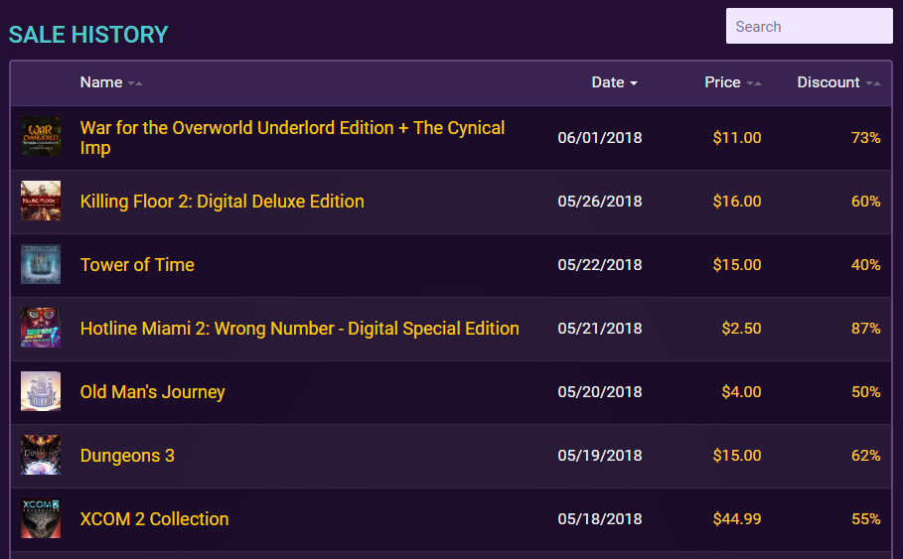This screenshot has width=903, height=559.
Task: Open the Tower of Time title link
Action: coord(137,265)
